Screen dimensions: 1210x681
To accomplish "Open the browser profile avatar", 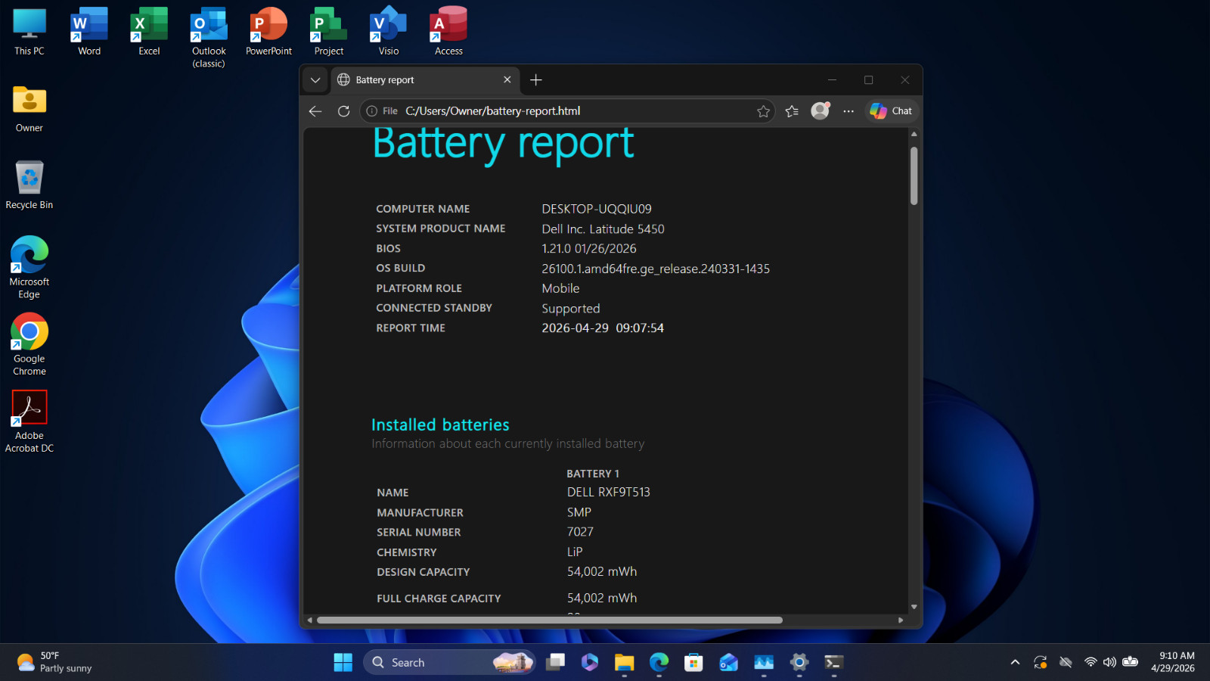I will [821, 111].
